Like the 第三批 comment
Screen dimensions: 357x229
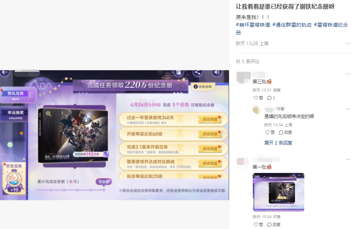point(258,98)
